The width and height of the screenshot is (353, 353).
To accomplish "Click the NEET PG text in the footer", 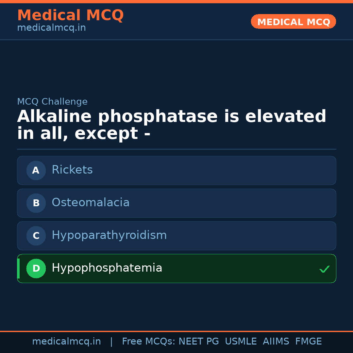I will 199,342.
